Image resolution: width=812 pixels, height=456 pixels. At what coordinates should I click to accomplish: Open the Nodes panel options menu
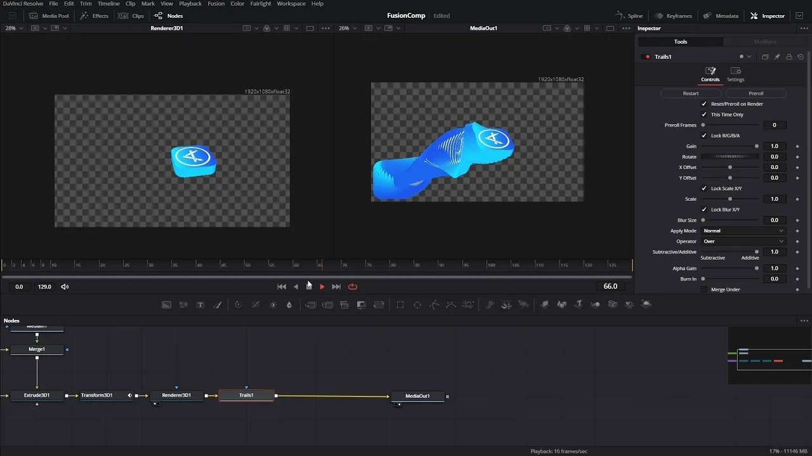(x=804, y=321)
